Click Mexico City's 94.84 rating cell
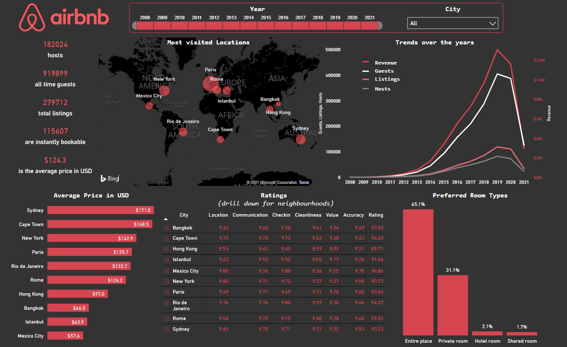This screenshot has height=347, width=567. [x=377, y=271]
